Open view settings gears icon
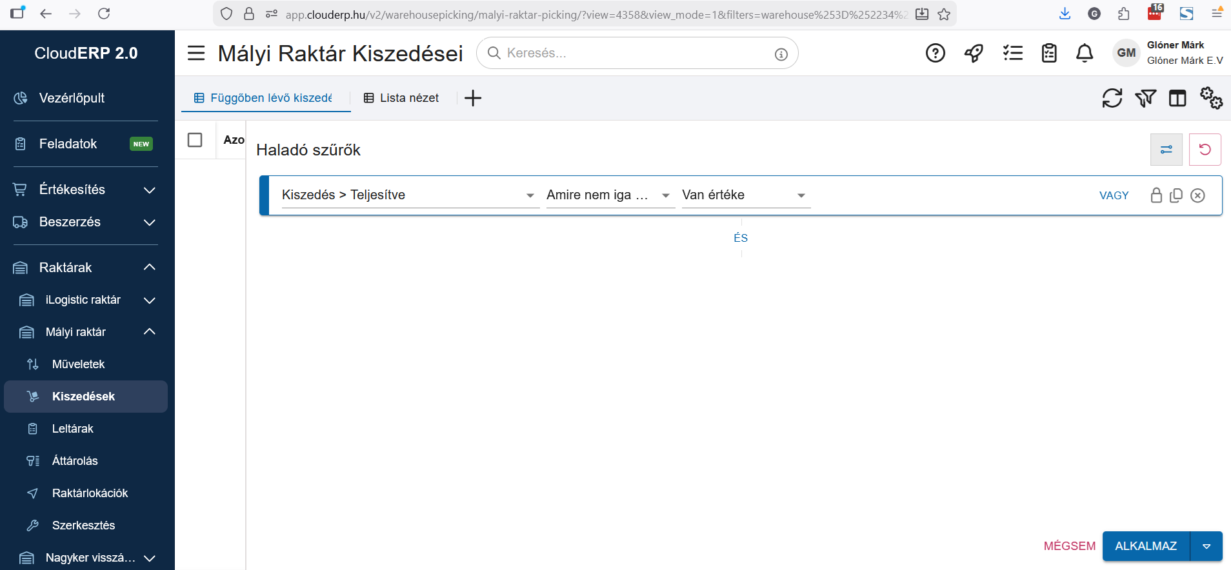Image resolution: width=1231 pixels, height=570 pixels. 1211,98
